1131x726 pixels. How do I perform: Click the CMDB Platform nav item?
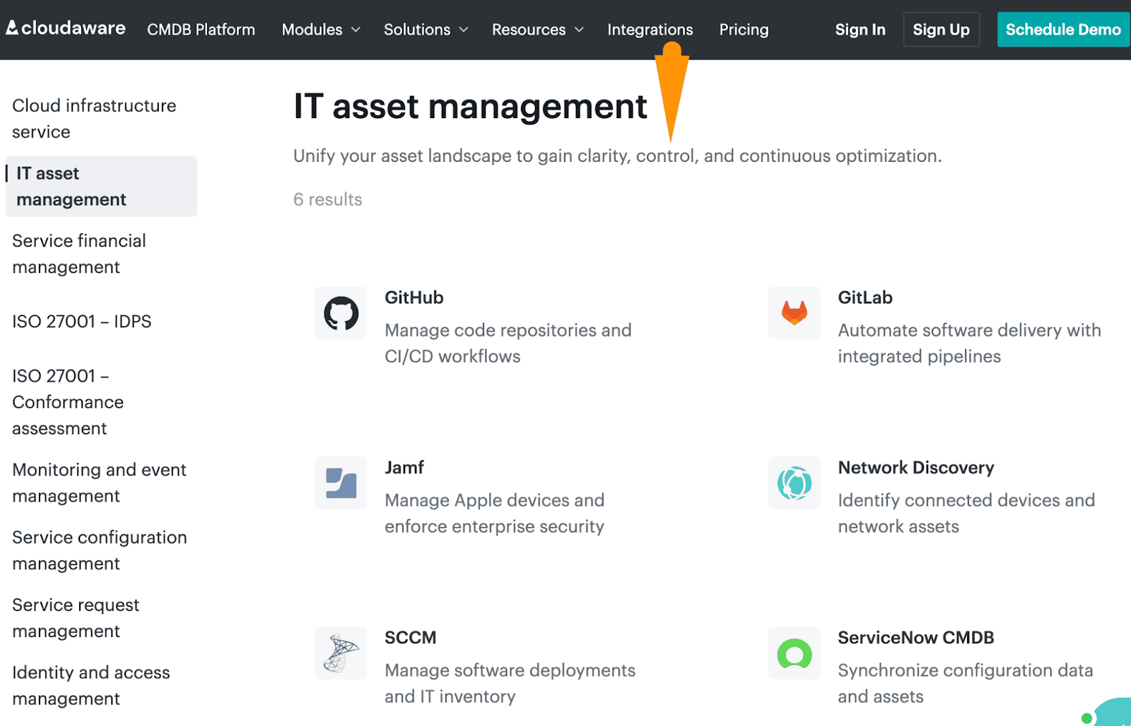[x=201, y=29]
